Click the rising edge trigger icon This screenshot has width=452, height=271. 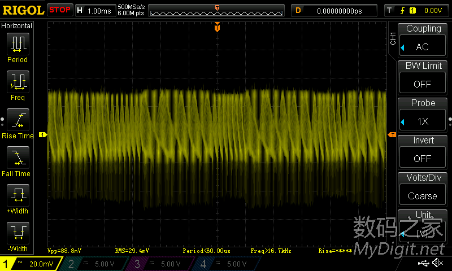pos(402,11)
